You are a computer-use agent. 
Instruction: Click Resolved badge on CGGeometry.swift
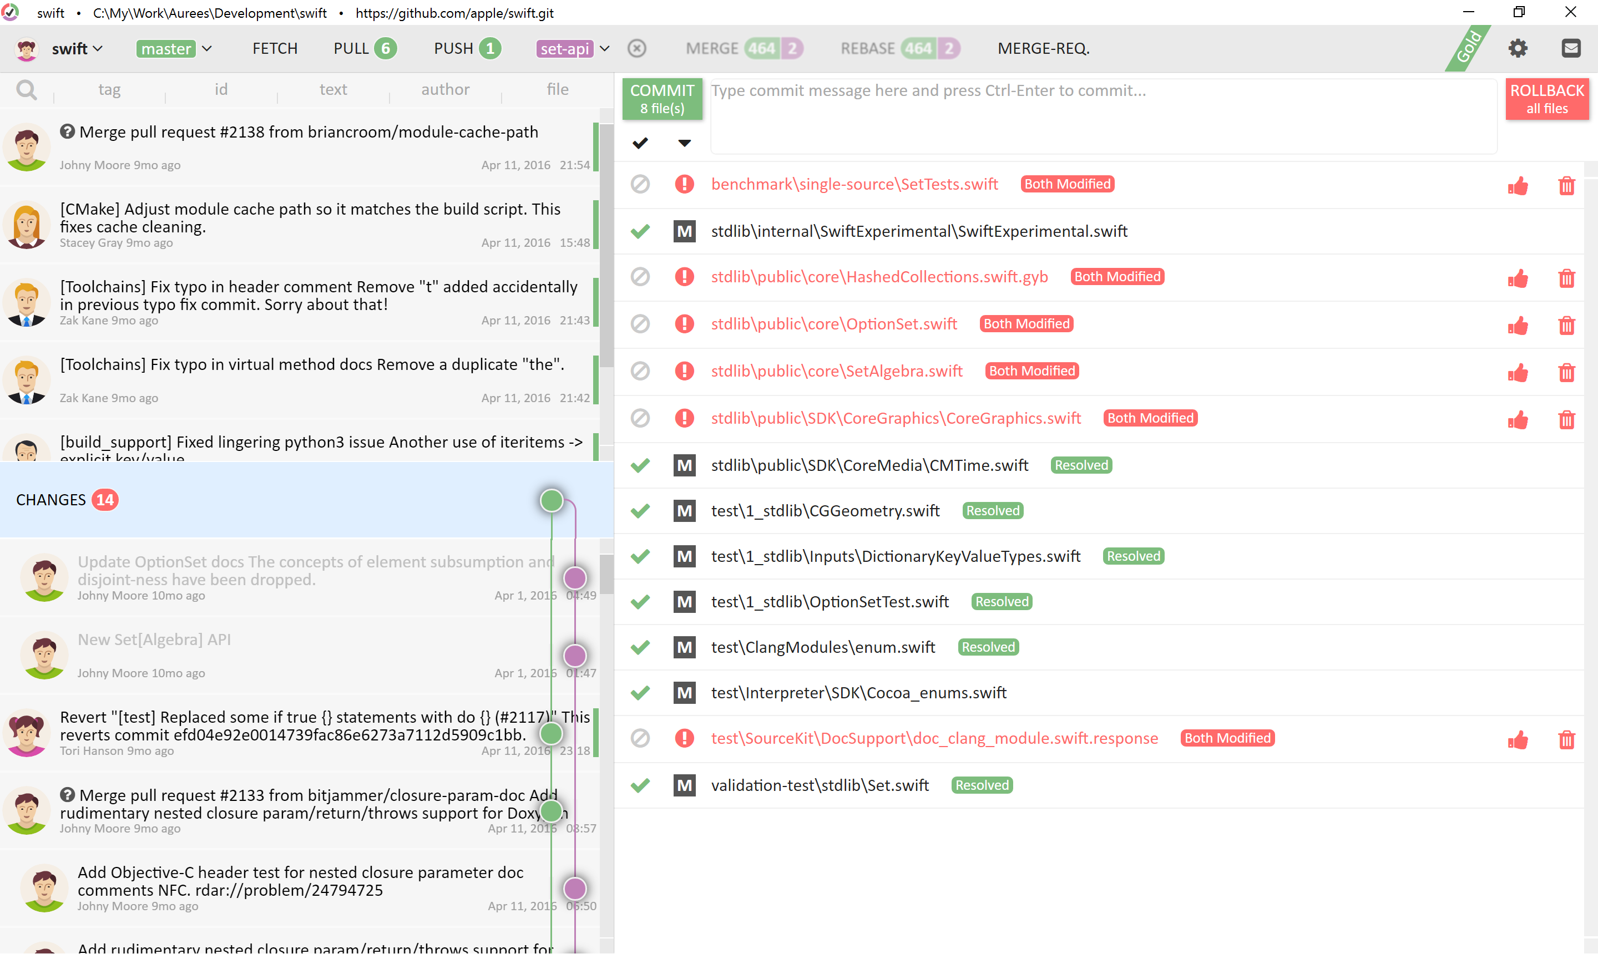click(x=992, y=510)
